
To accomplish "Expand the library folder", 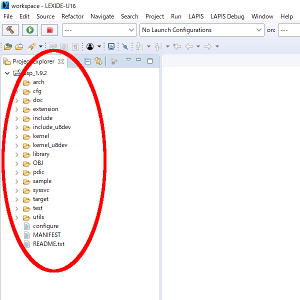I will pyautogui.click(x=17, y=154).
